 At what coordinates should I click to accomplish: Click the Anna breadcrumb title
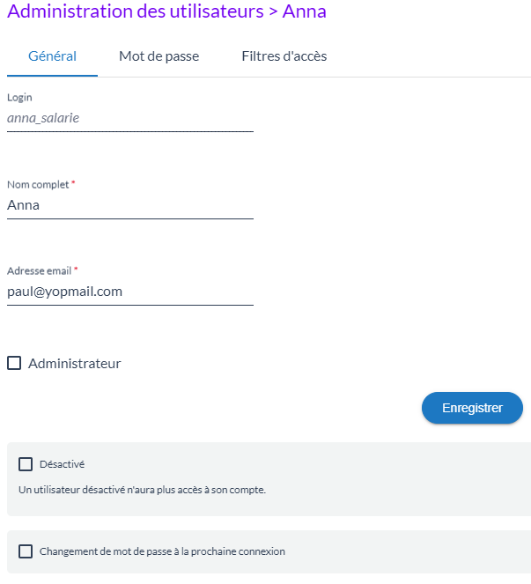pyautogui.click(x=304, y=11)
